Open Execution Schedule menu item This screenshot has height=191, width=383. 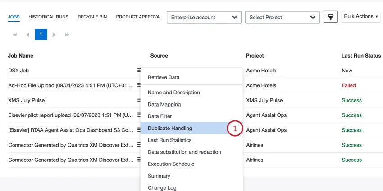(171, 164)
